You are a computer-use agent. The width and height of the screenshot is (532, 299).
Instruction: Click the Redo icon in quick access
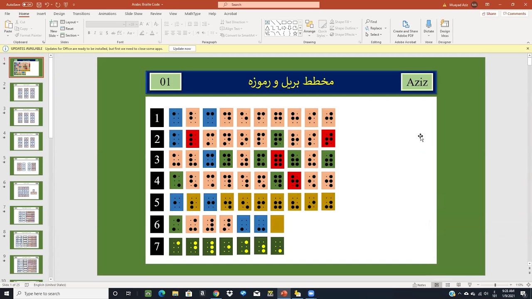click(x=57, y=5)
